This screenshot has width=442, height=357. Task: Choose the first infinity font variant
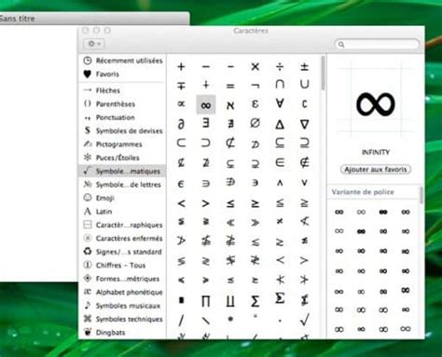click(338, 212)
